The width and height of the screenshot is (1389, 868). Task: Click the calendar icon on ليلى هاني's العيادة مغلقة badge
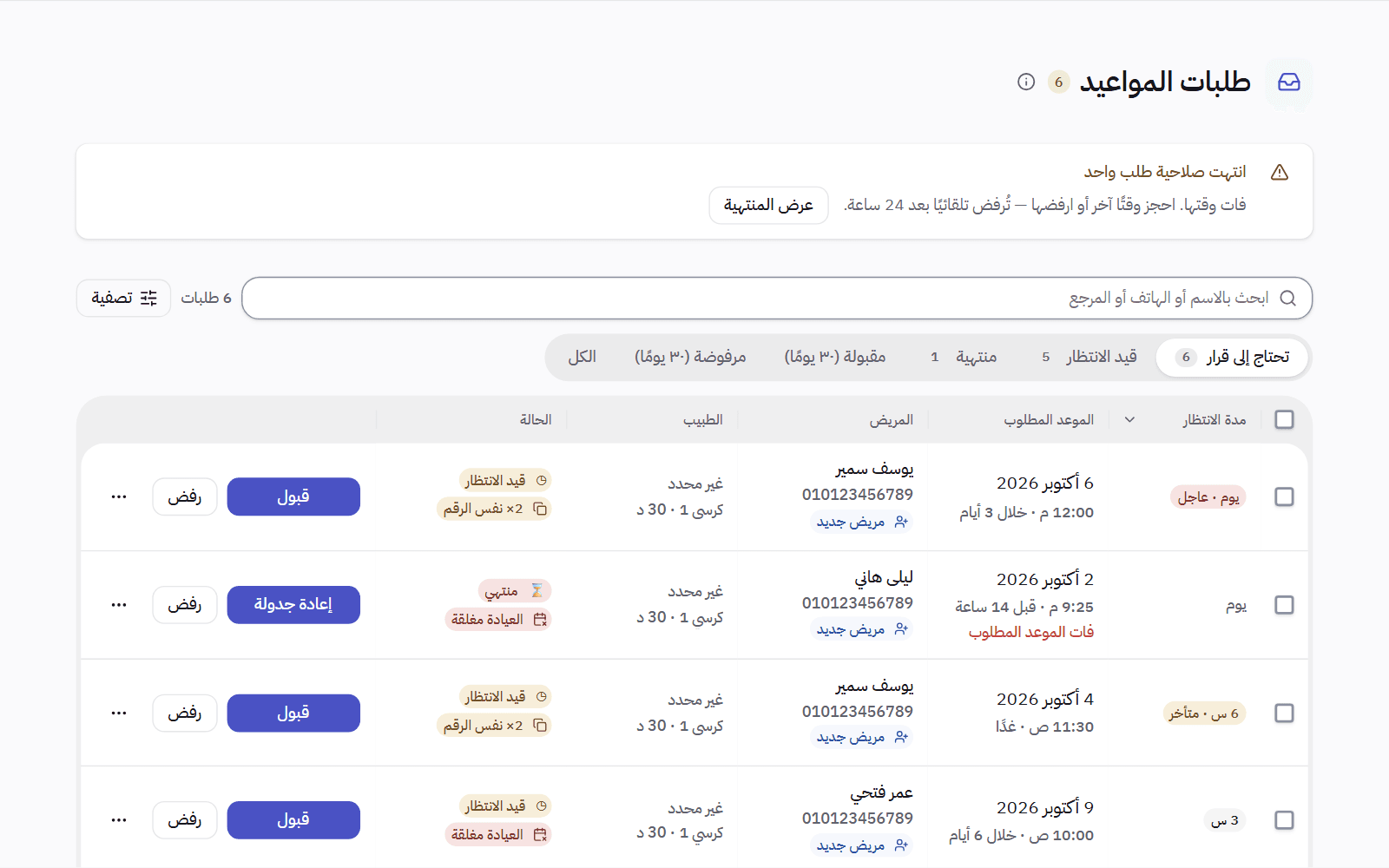point(540,619)
